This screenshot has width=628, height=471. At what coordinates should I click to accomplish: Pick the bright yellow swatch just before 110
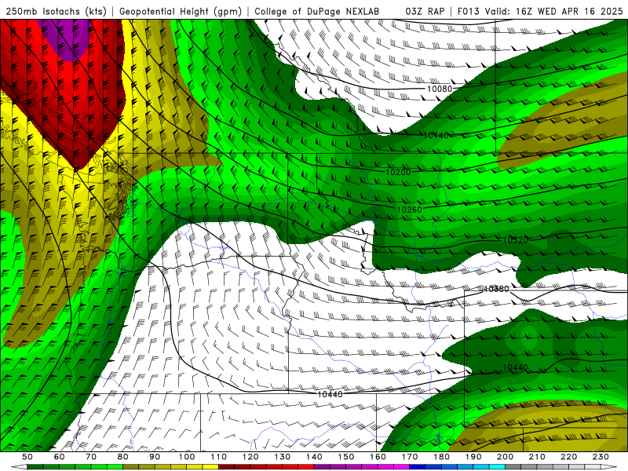coord(210,467)
